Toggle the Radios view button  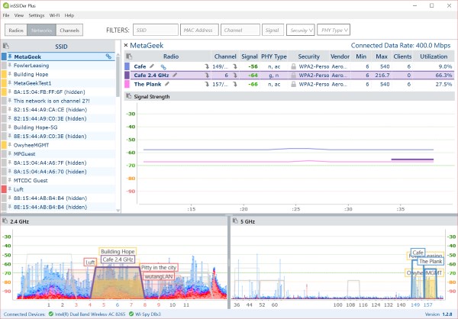pos(16,31)
